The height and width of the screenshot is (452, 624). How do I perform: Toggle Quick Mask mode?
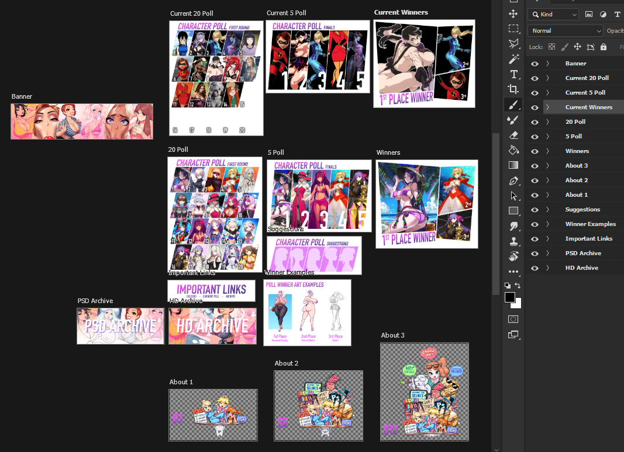pyautogui.click(x=513, y=319)
